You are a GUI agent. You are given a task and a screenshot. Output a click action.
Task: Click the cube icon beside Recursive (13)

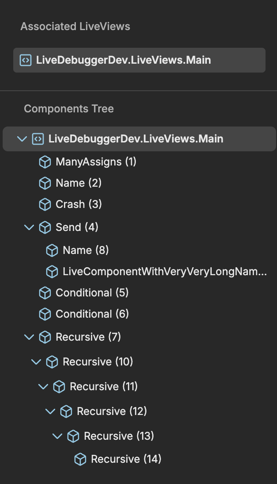coord(73,436)
